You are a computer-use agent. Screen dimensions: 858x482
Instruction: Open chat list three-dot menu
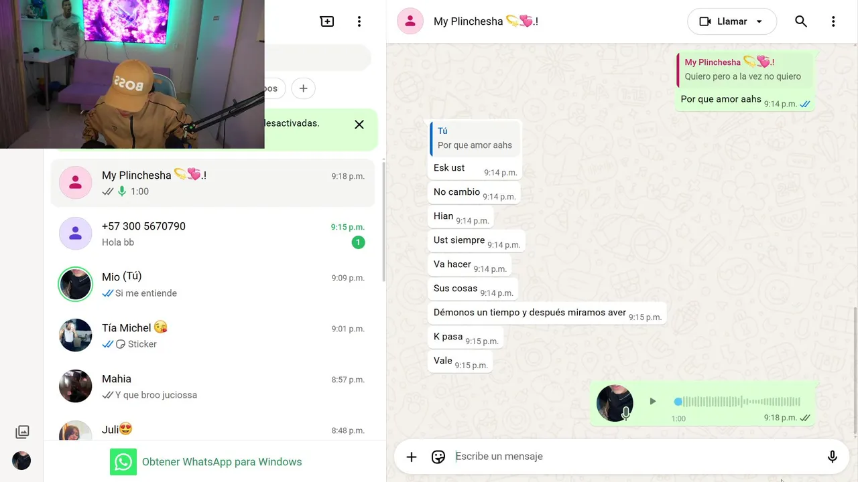[x=359, y=21]
